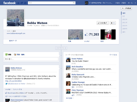The image size is (137, 102).
Task: Click the thumbs-up 71,263 likes tile
Action: (92, 34)
